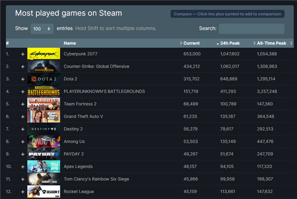Select 24h peak value 1,062,017
This screenshot has height=199, width=297.
click(230, 66)
